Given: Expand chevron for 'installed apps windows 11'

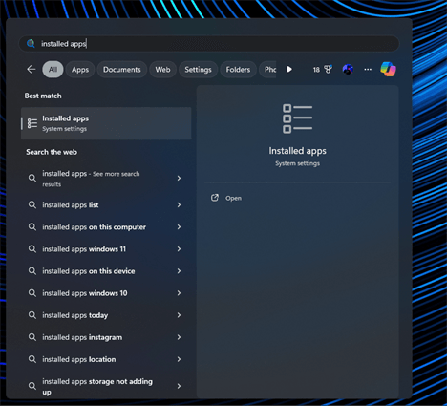Looking at the screenshot, I should [179, 249].
